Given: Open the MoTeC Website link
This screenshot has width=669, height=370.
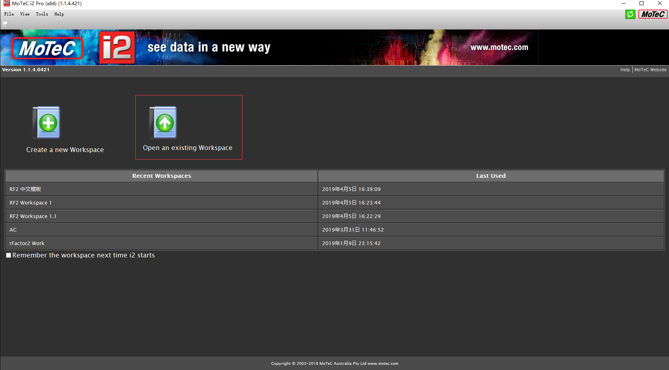Looking at the screenshot, I should [650, 70].
